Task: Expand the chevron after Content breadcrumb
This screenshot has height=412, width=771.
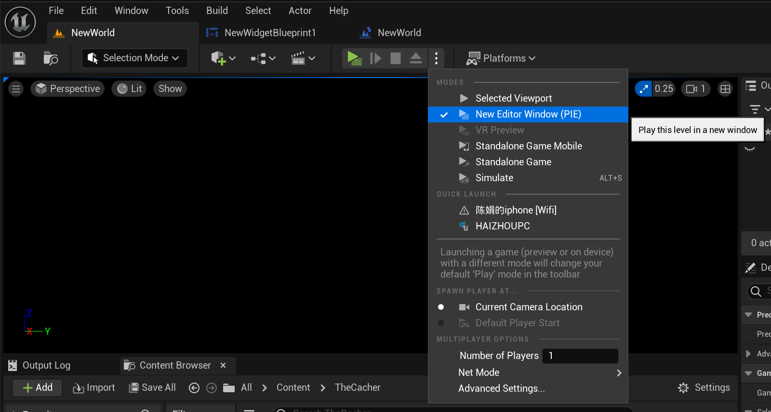Action: [323, 388]
